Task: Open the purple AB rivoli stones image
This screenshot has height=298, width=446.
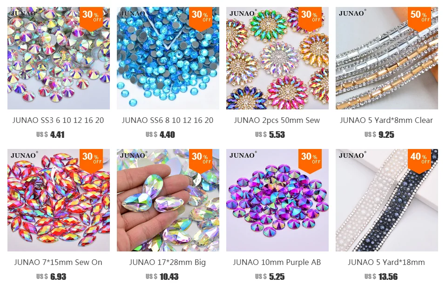Action: pyautogui.click(x=277, y=200)
